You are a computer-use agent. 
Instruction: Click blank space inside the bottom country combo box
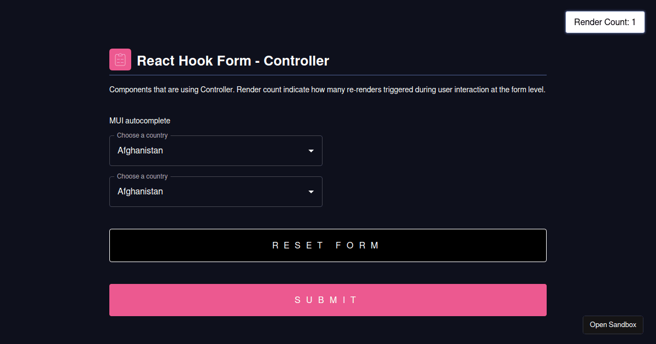coord(235,192)
